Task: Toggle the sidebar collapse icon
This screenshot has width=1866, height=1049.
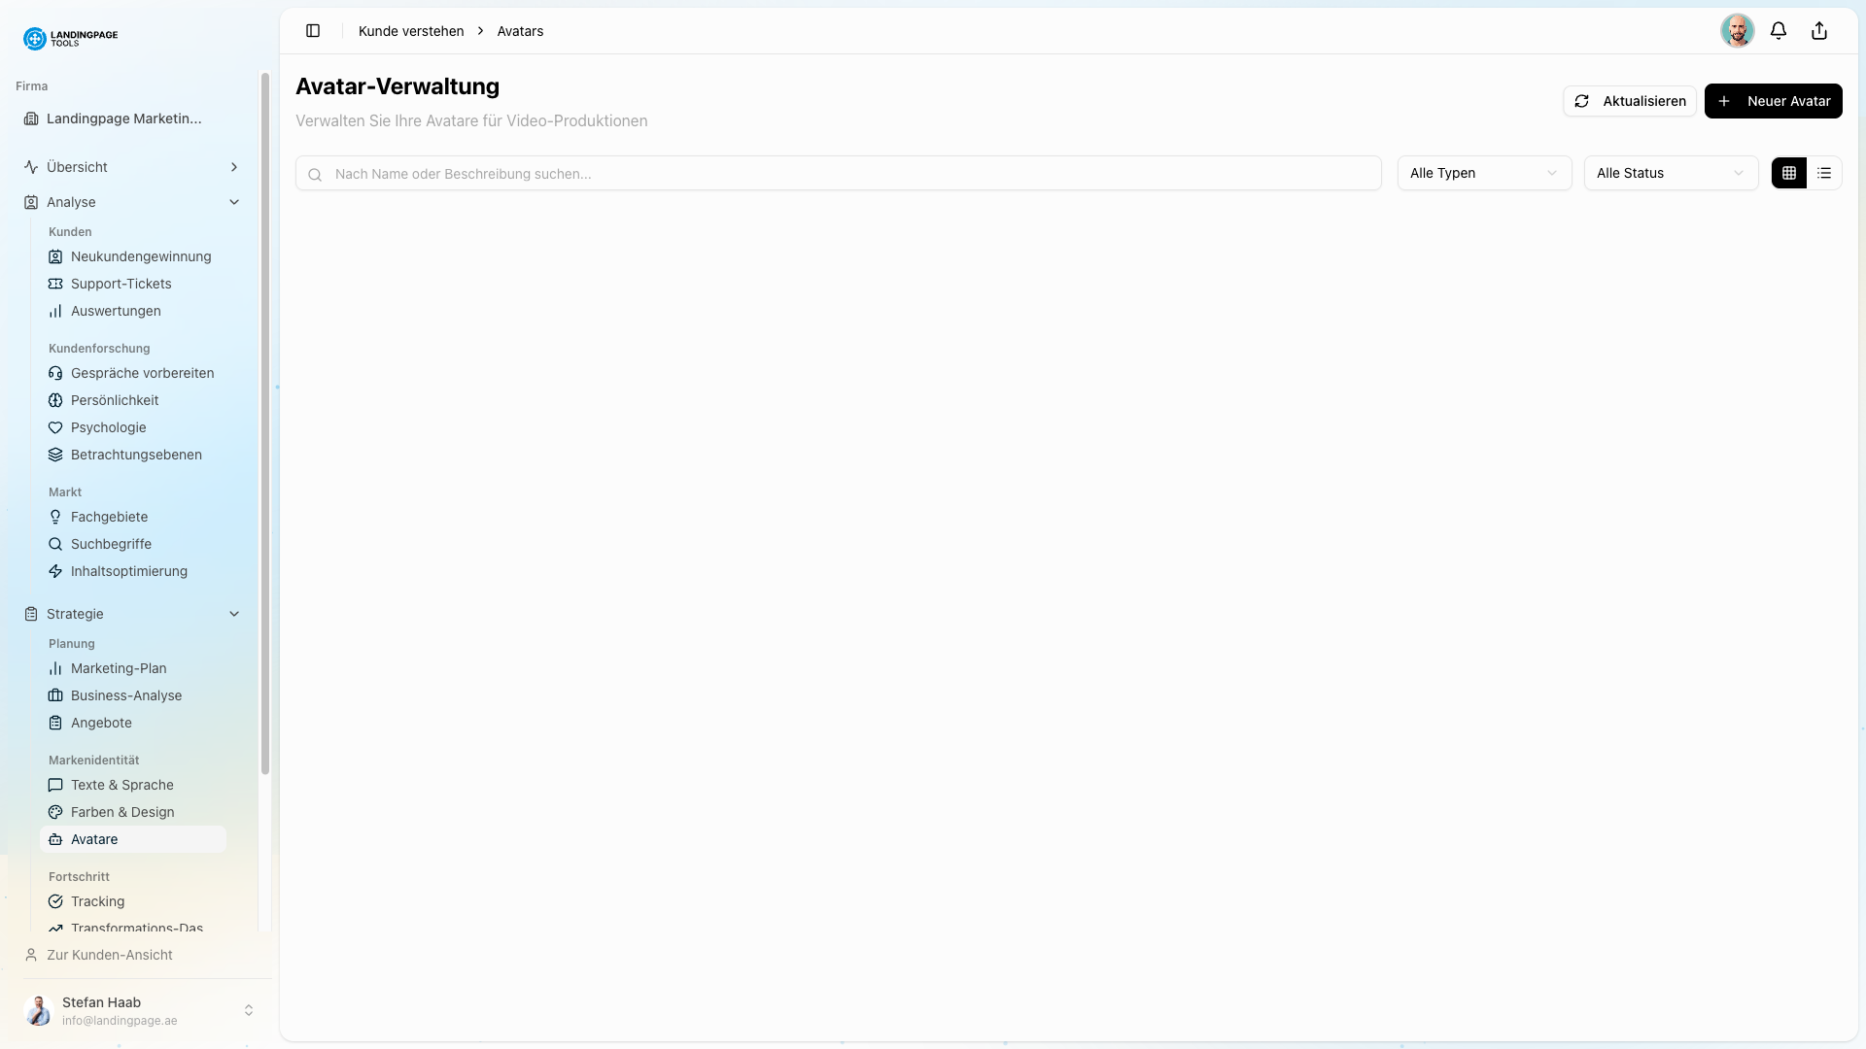Action: tap(313, 30)
